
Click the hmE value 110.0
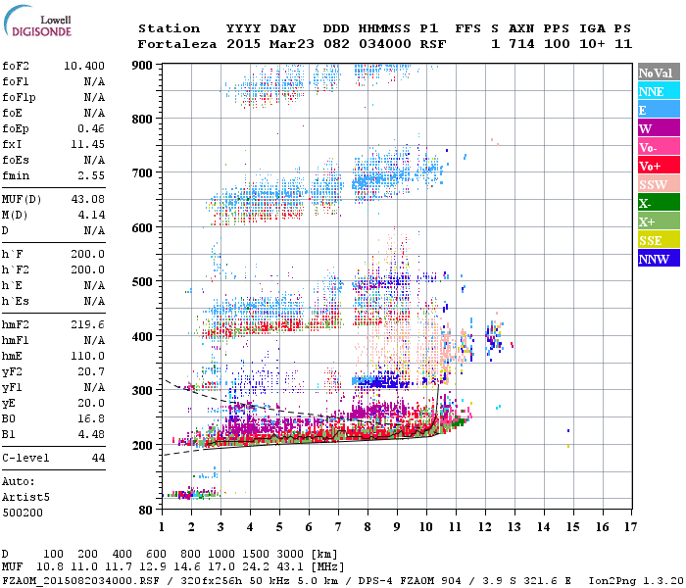pyautogui.click(x=87, y=356)
